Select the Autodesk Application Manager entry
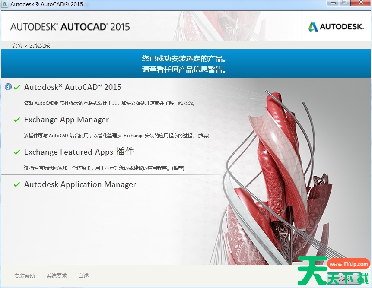Image resolution: width=372 pixels, height=288 pixels. pyautogui.click(x=80, y=184)
